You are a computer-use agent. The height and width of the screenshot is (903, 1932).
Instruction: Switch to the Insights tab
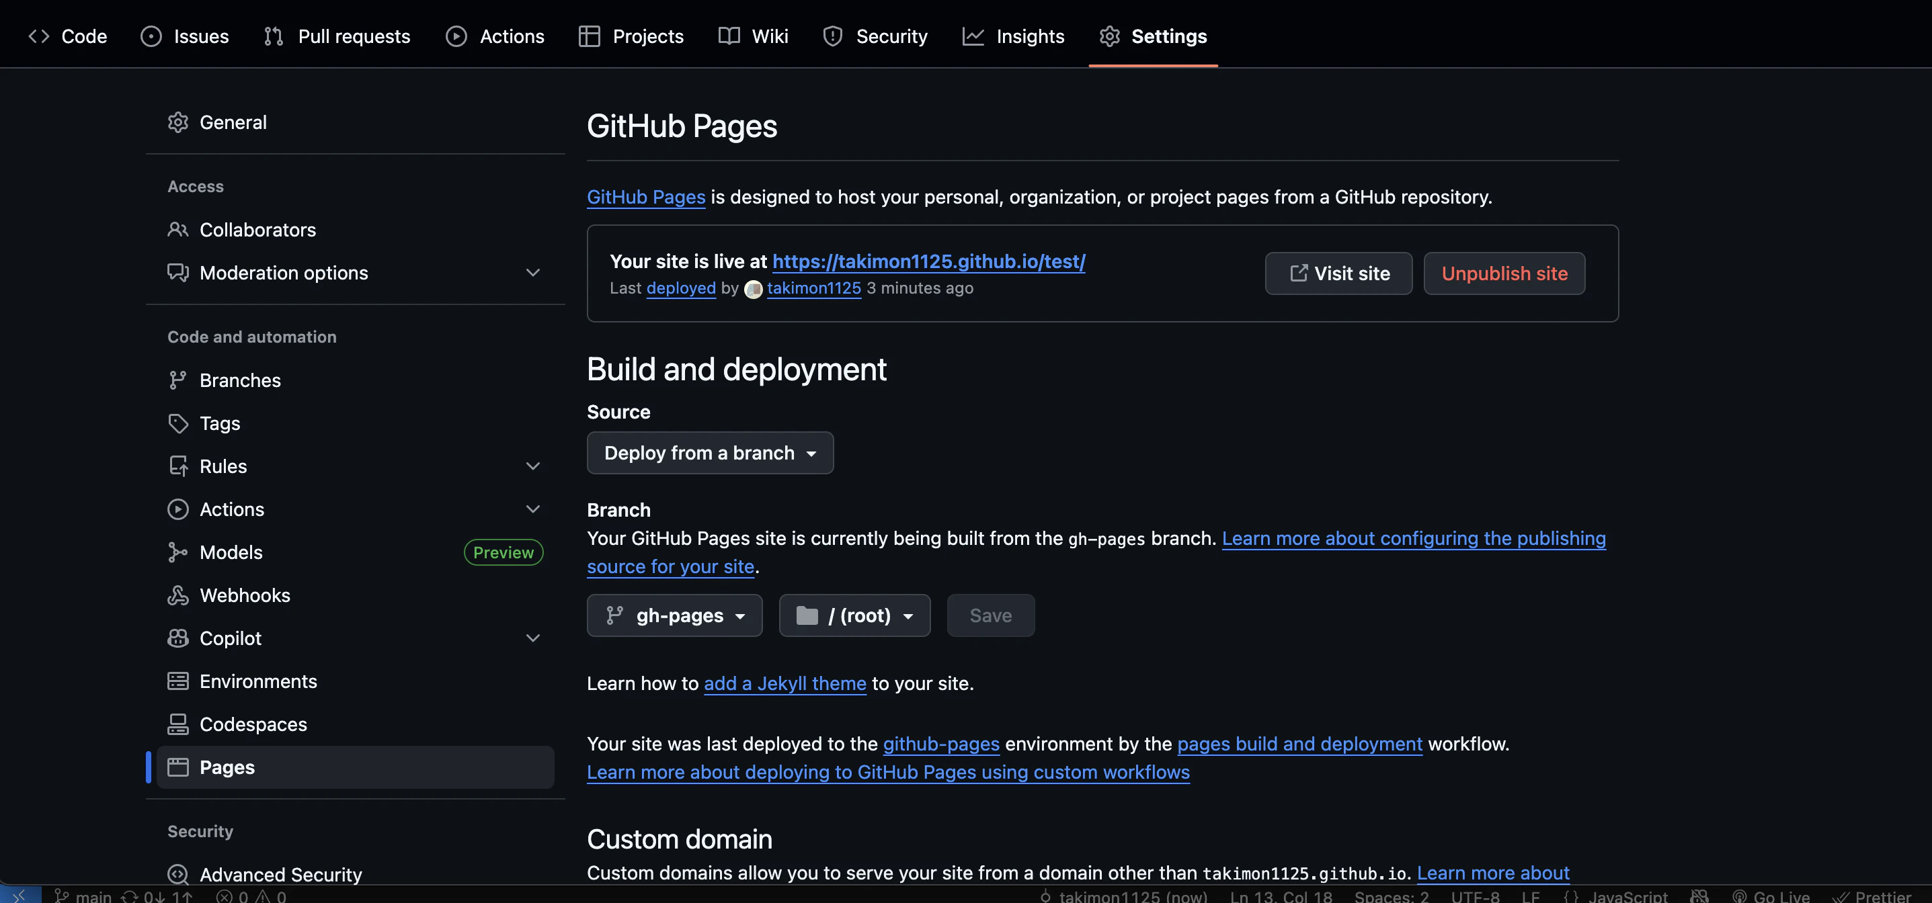[1013, 36]
